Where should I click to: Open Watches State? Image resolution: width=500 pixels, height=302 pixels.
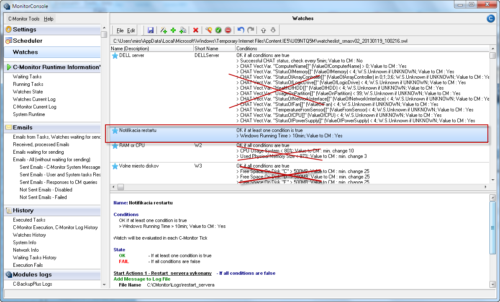click(x=28, y=92)
